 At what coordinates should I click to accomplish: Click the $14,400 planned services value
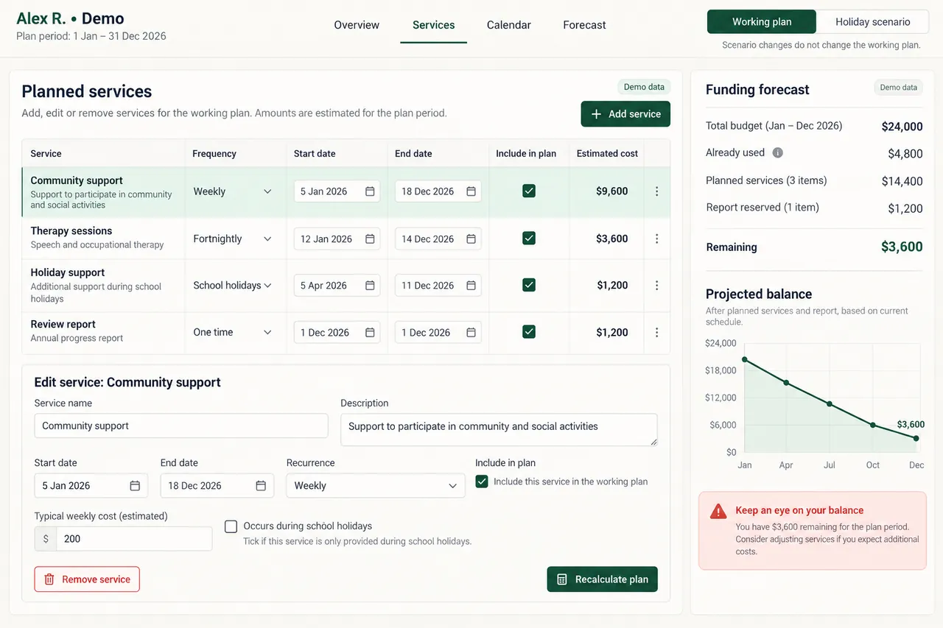902,181
